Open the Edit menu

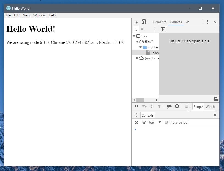17,15
